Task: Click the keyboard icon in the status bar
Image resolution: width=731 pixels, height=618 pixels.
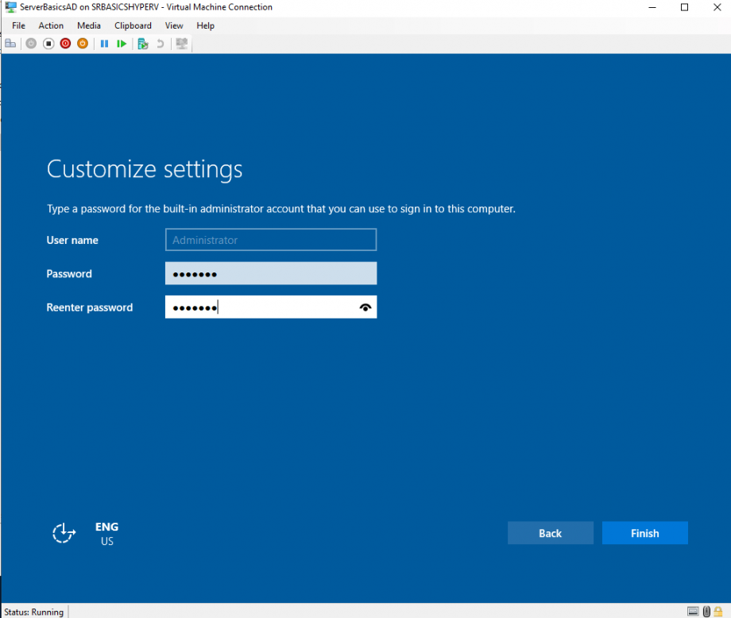Action: click(693, 611)
